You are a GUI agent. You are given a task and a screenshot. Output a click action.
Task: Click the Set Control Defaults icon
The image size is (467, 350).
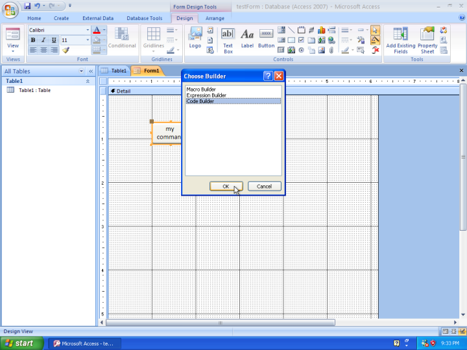click(361, 40)
